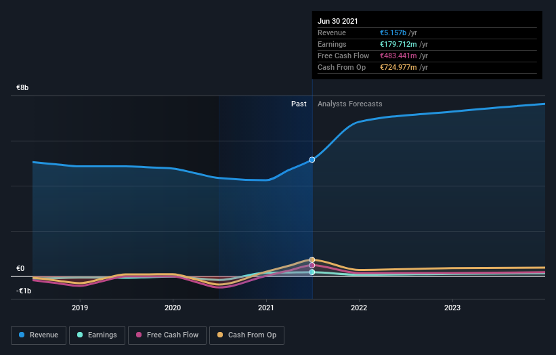556x355 pixels.
Task: Click the Jun 30 2021 tooltip date
Action: 337,21
